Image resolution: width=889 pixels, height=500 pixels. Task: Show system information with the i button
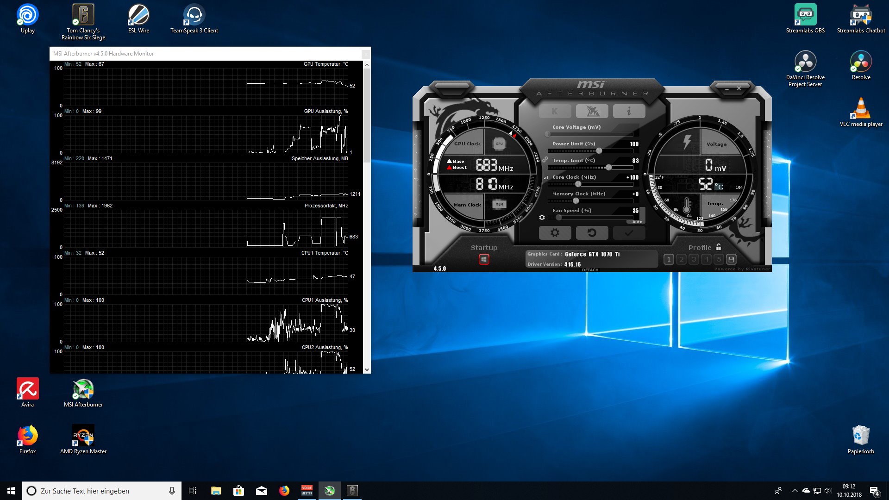point(629,111)
